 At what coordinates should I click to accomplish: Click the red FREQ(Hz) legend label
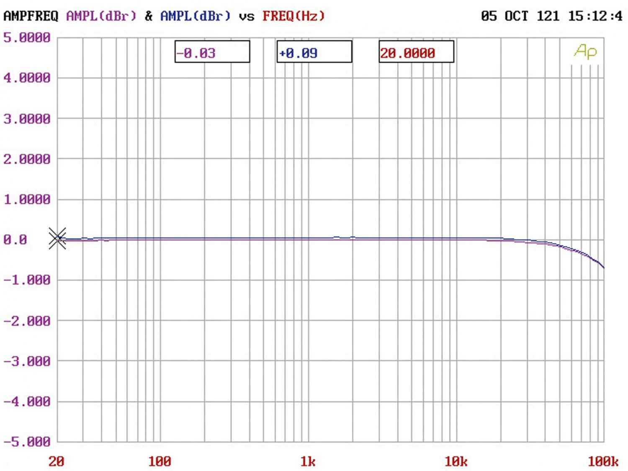[294, 16]
